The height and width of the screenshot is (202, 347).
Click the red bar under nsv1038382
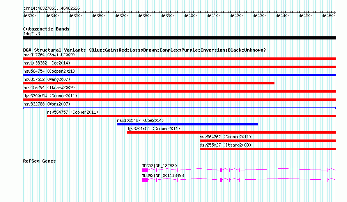click(179, 67)
